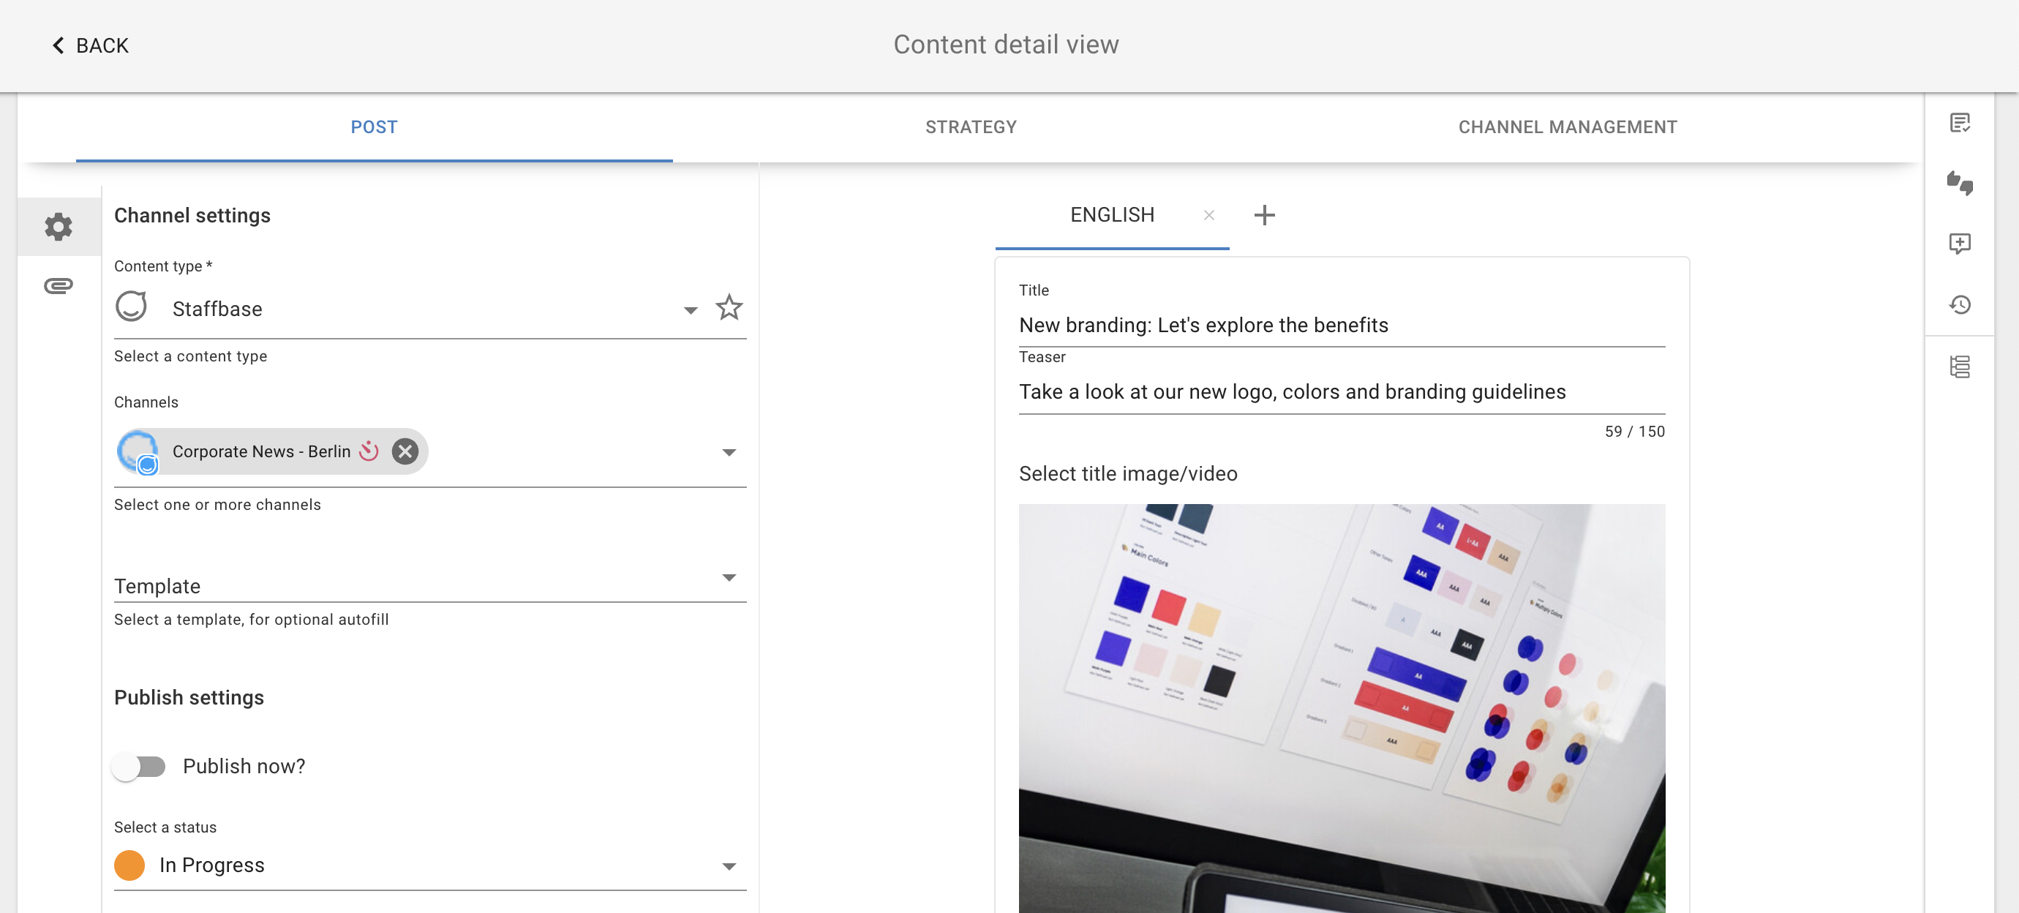The height and width of the screenshot is (913, 2019).
Task: Click the 'Channel settings' heading
Action: (192, 216)
